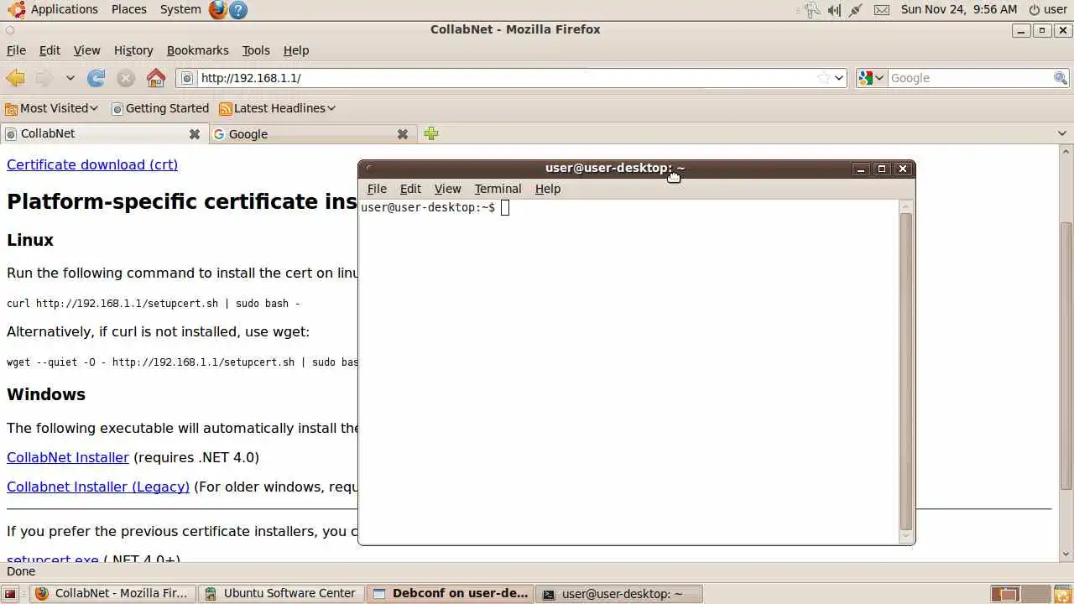The image size is (1074, 604).
Task: Open the Places menu in top panel
Action: point(128,9)
